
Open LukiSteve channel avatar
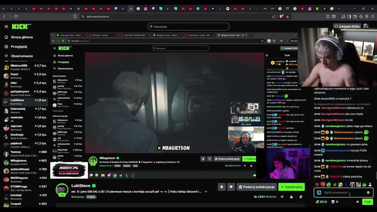[62, 190]
